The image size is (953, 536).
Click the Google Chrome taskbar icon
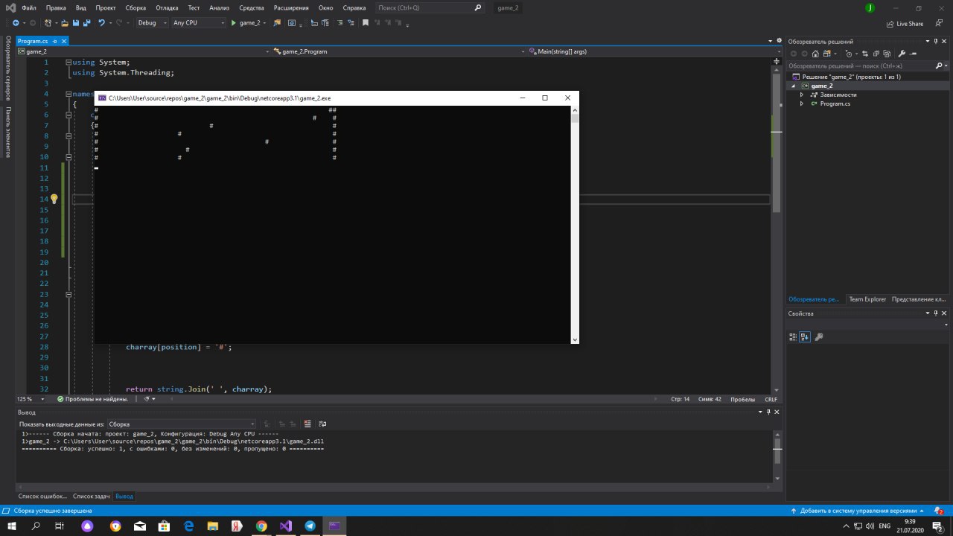click(x=261, y=526)
